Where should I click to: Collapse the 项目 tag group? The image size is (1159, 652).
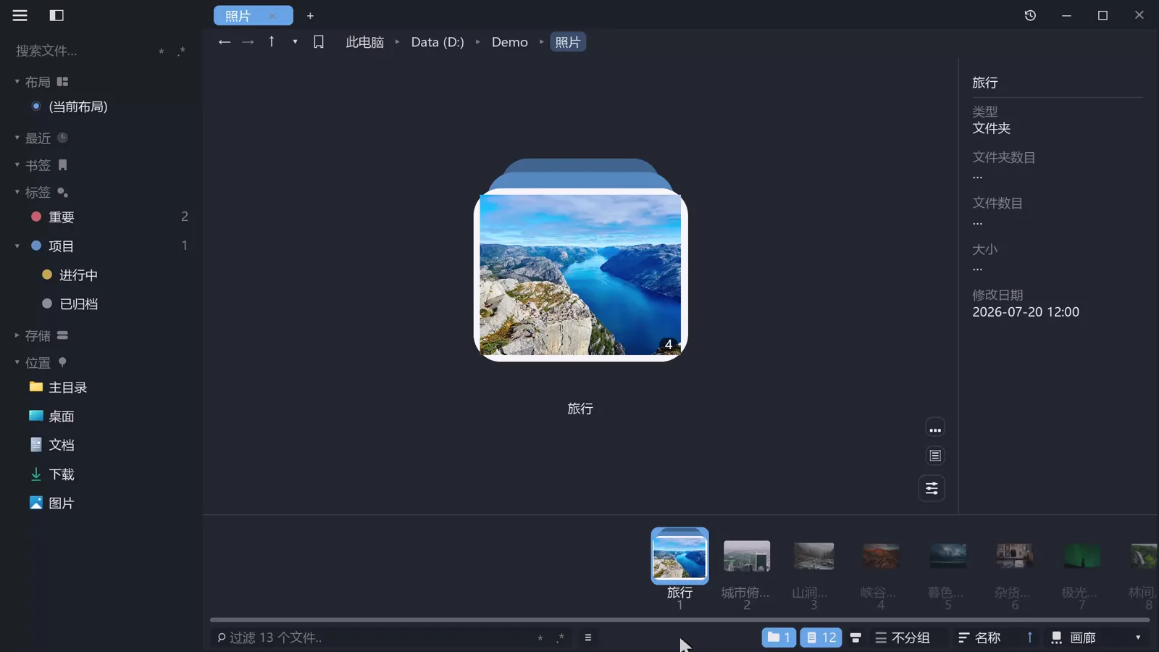coord(17,246)
